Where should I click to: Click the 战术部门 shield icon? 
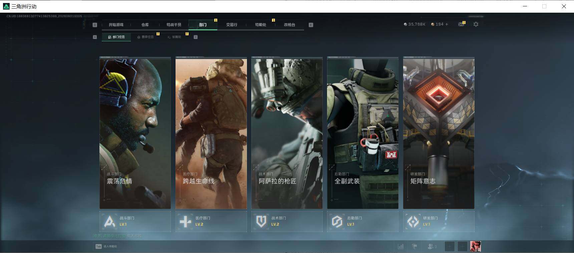(261, 222)
